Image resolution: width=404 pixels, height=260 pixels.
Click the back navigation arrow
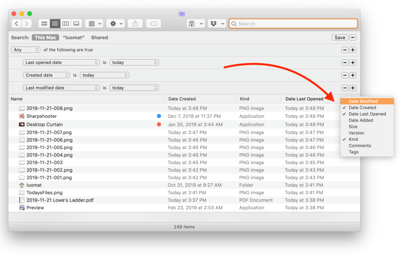pos(16,24)
